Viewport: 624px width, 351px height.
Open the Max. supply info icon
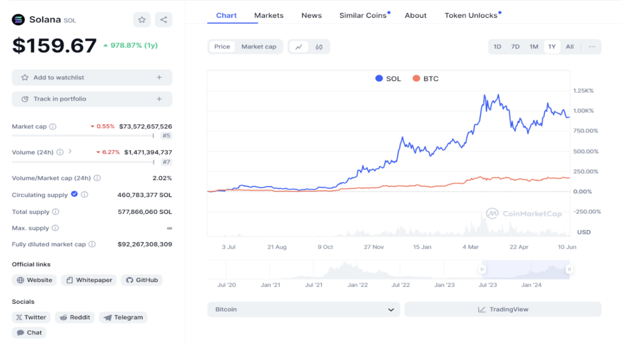[55, 228]
